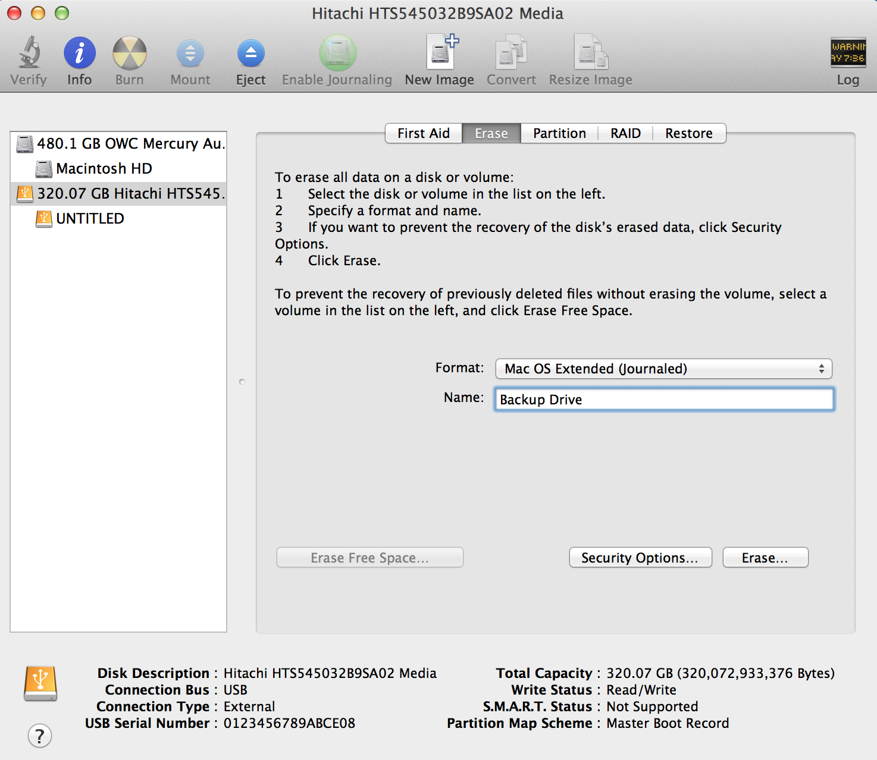Eject the selected disk

click(x=250, y=54)
